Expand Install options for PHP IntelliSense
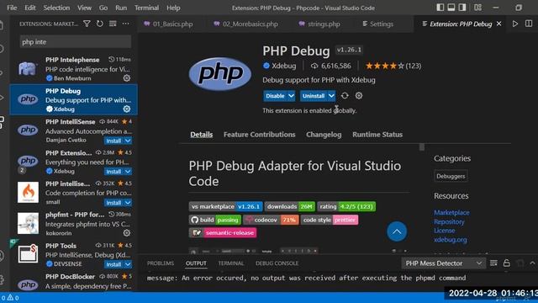 pyautogui.click(x=128, y=141)
